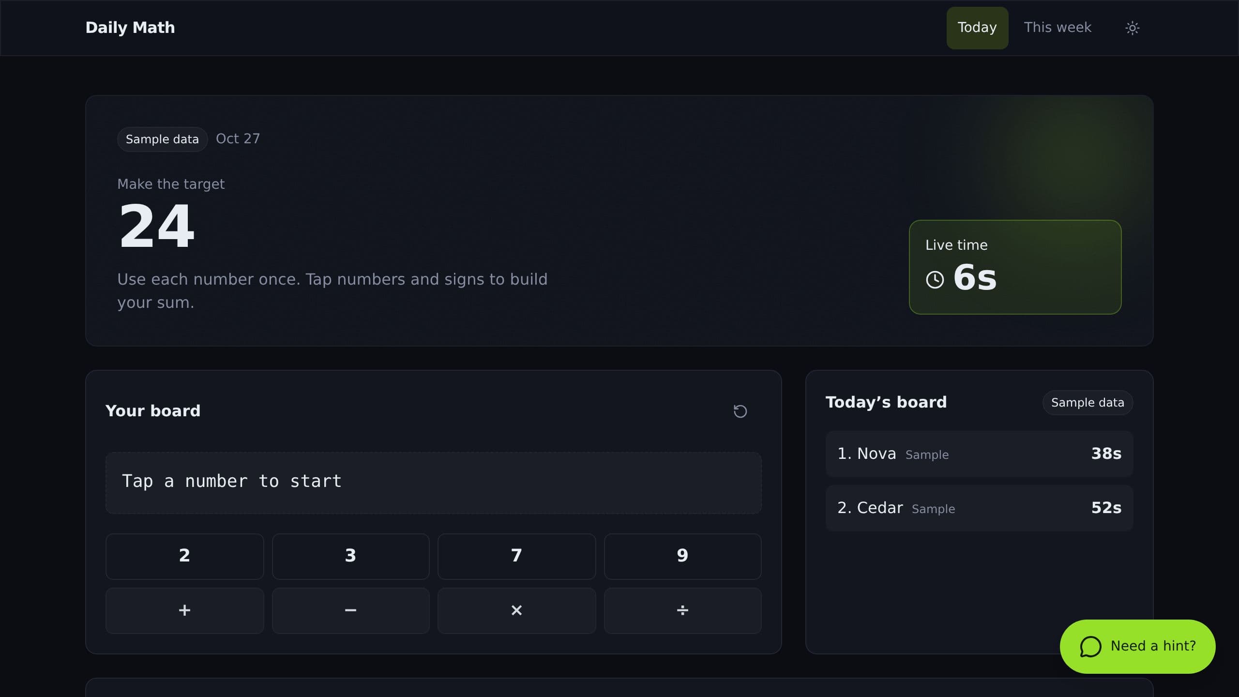Tap number 3 tile

point(350,556)
